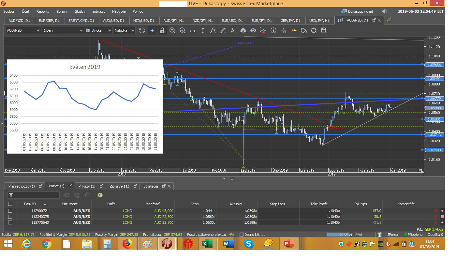
Task: Switch to the EUR/GBP, D1 chart tab
Action: [49, 21]
